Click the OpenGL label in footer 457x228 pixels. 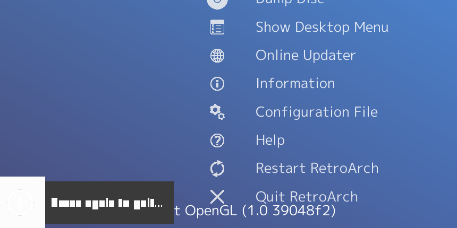(x=211, y=211)
